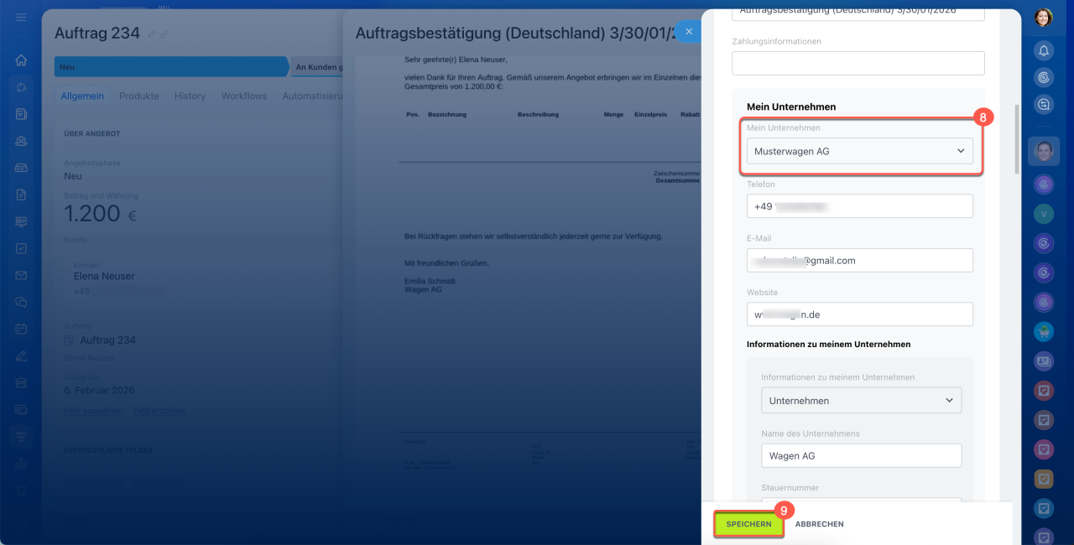The height and width of the screenshot is (545, 1074).
Task: Open the ID card icon in right sidebar
Action: click(x=1044, y=361)
